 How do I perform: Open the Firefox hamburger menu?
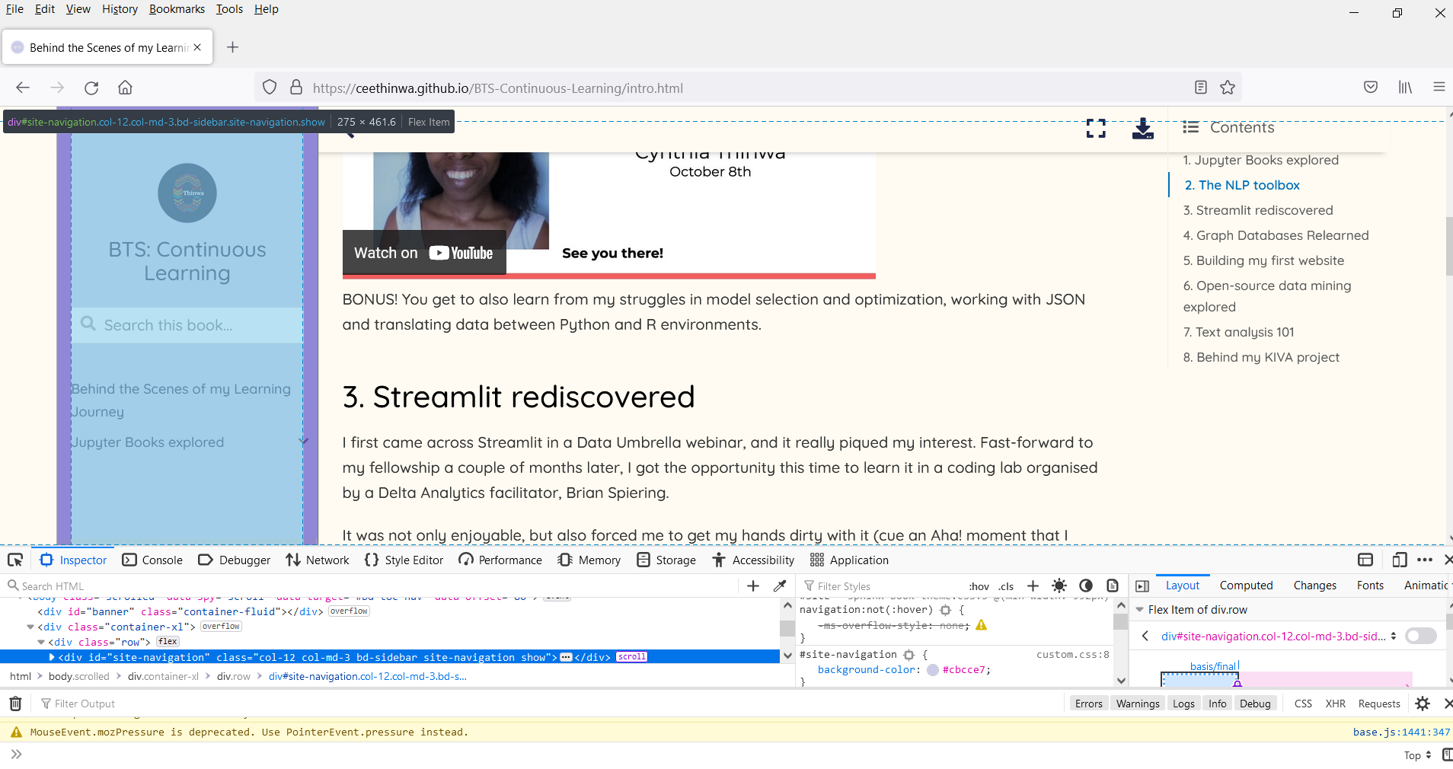coord(1439,88)
